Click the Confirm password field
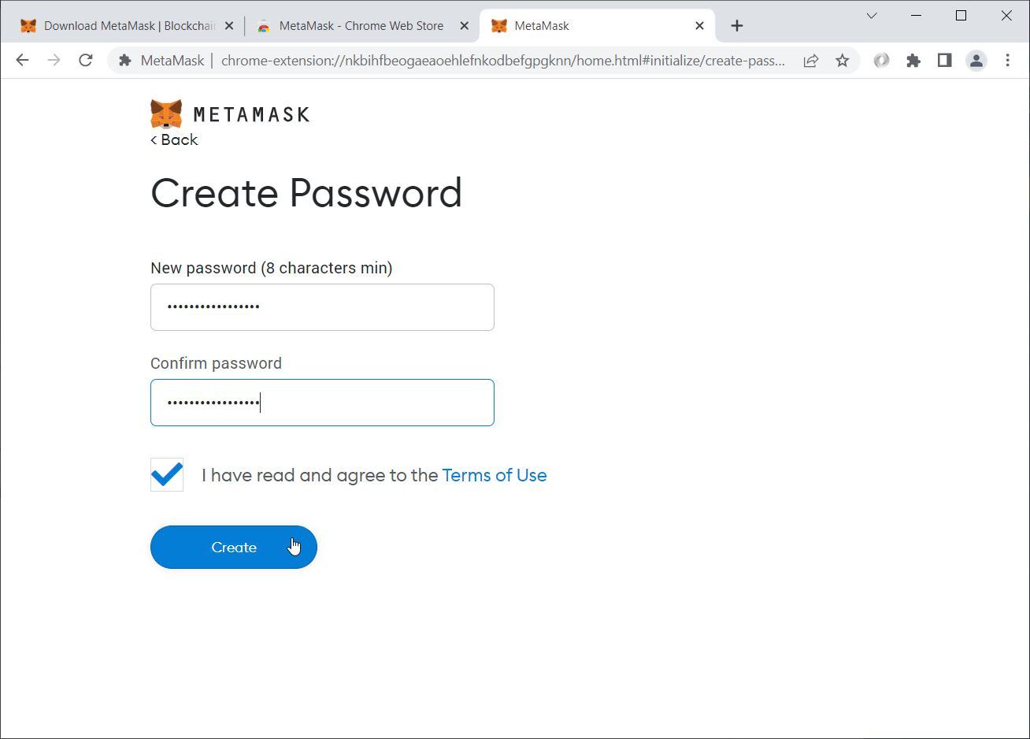Image resolution: width=1030 pixels, height=739 pixels. [x=322, y=403]
